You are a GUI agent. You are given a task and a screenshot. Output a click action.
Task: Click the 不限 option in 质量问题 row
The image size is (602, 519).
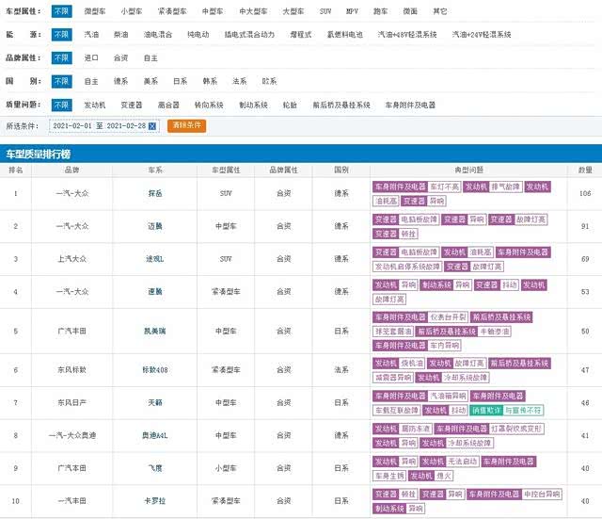[61, 105]
